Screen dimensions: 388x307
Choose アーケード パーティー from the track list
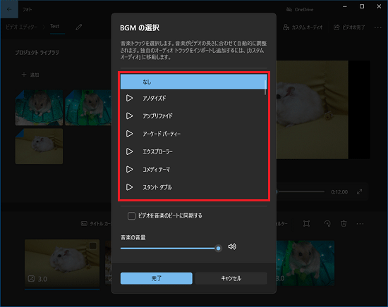[193, 134]
